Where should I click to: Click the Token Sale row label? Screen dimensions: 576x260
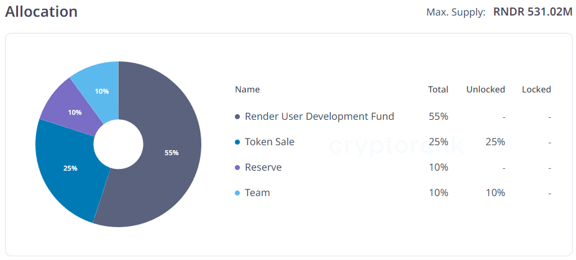coord(270,142)
